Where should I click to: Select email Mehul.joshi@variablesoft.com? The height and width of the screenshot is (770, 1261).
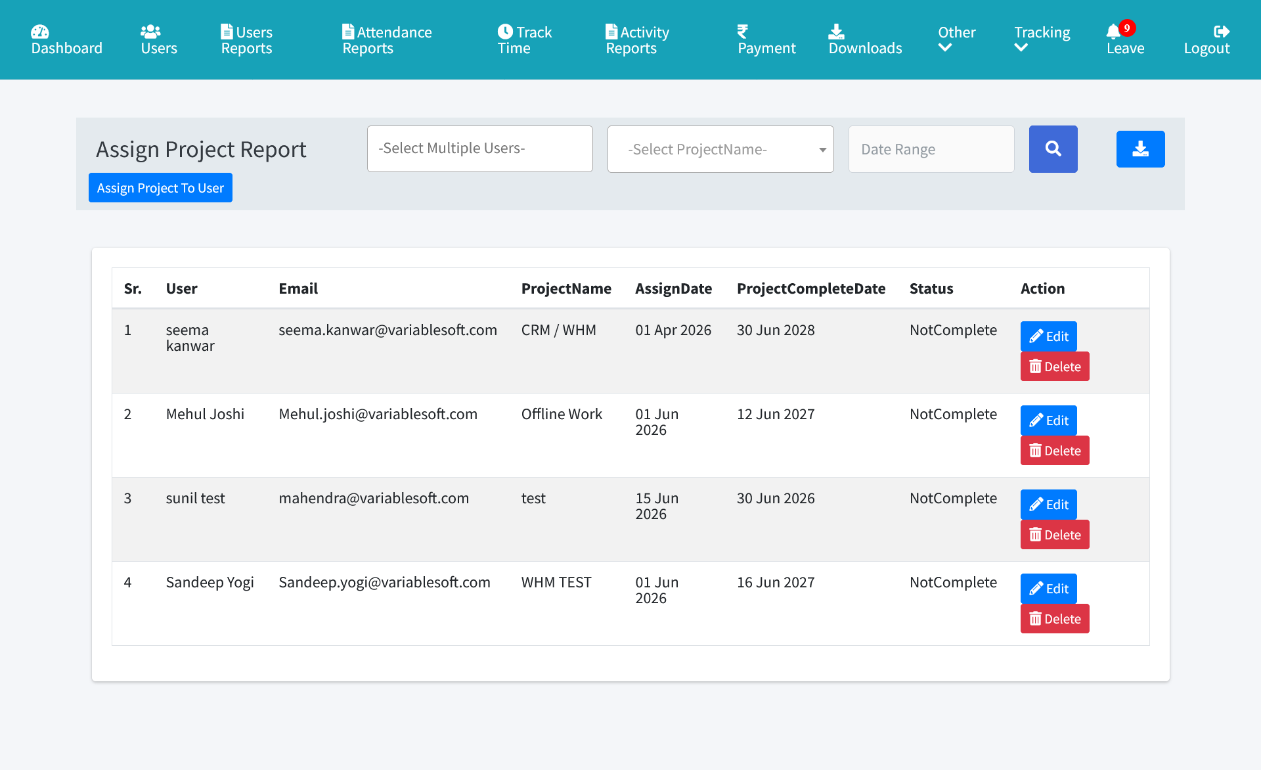(378, 414)
